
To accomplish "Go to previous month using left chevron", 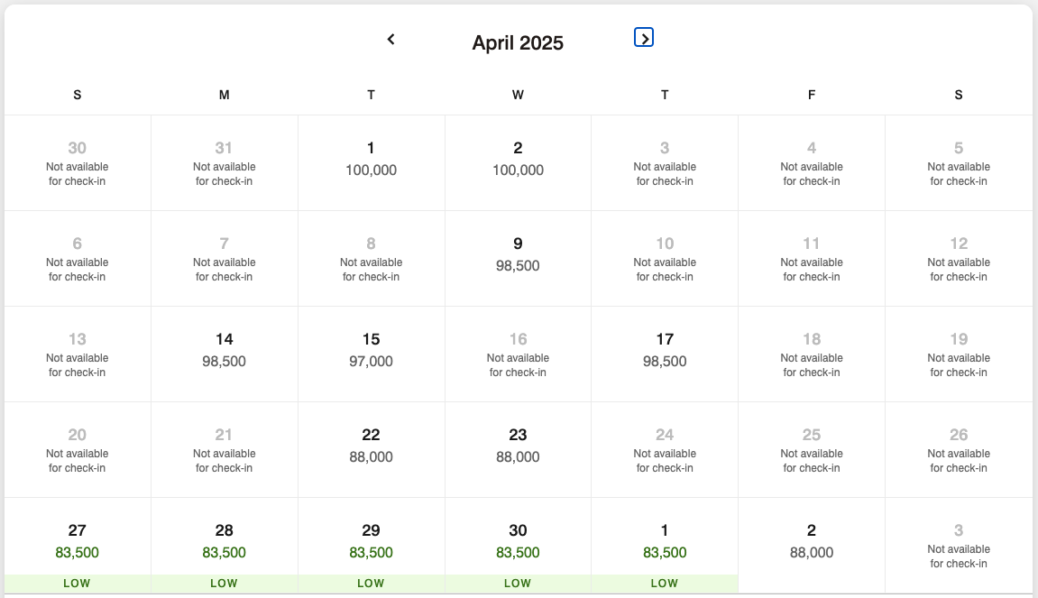I will (390, 40).
